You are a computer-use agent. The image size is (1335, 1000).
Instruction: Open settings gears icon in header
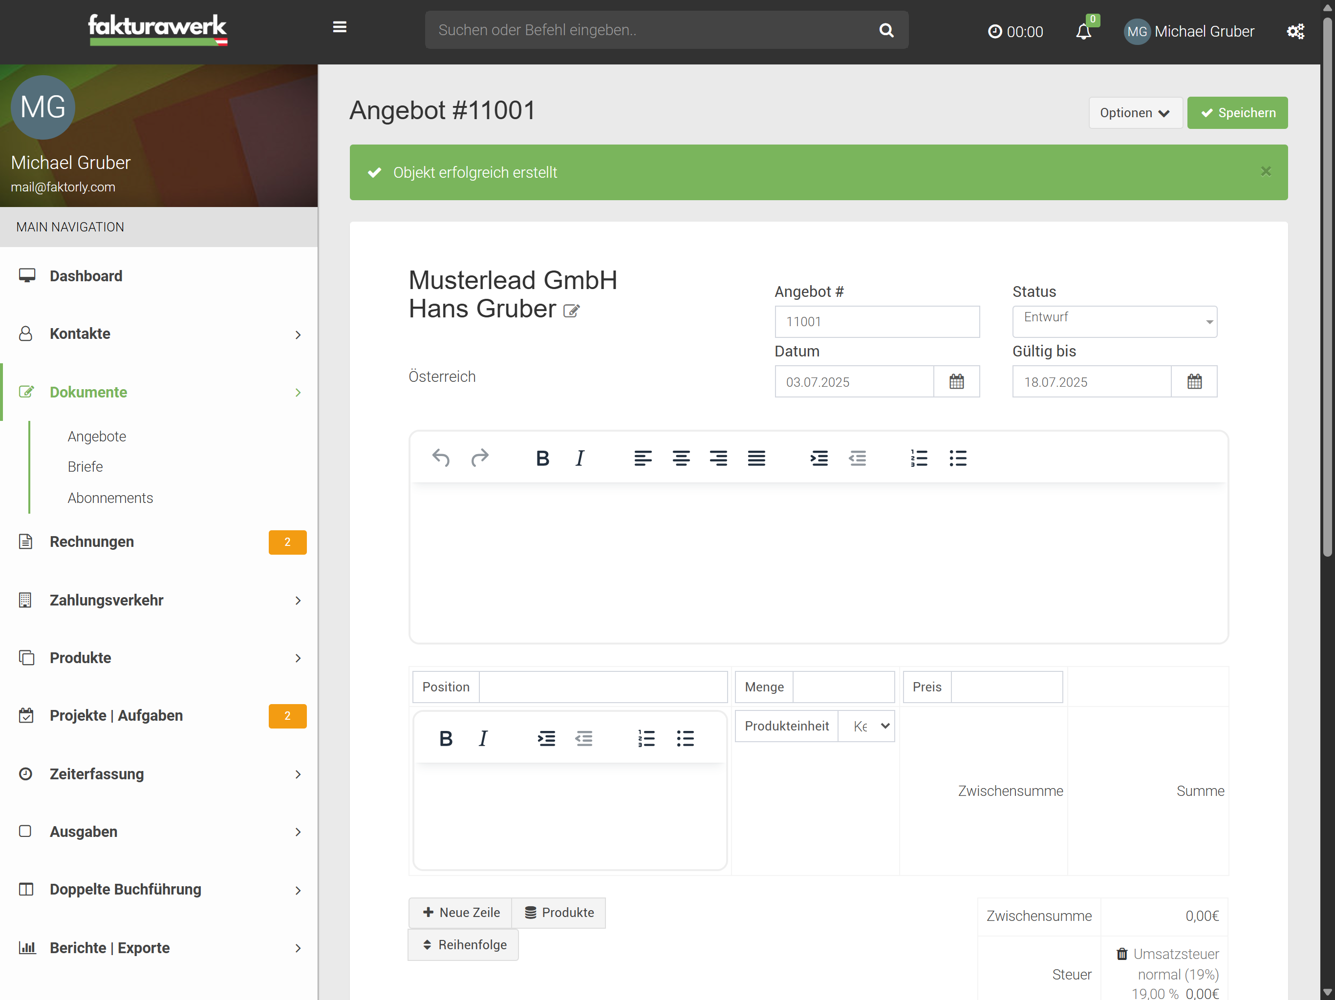click(x=1295, y=31)
